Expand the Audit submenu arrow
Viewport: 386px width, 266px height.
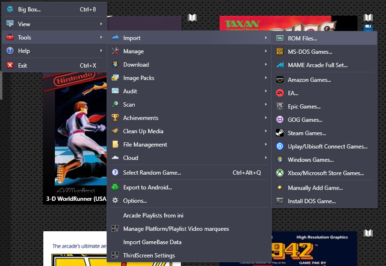(266, 91)
